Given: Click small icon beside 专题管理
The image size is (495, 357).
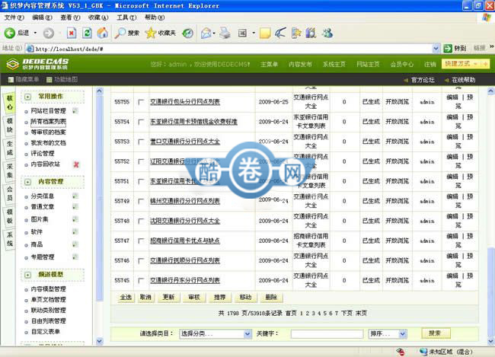Looking at the screenshot, I should pos(75,257).
